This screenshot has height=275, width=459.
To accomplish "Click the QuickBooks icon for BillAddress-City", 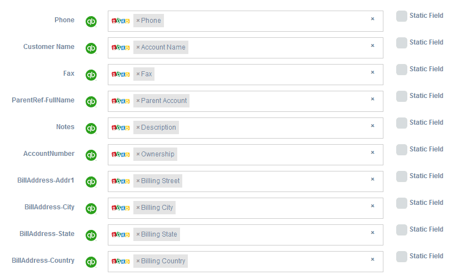I will tap(91, 209).
